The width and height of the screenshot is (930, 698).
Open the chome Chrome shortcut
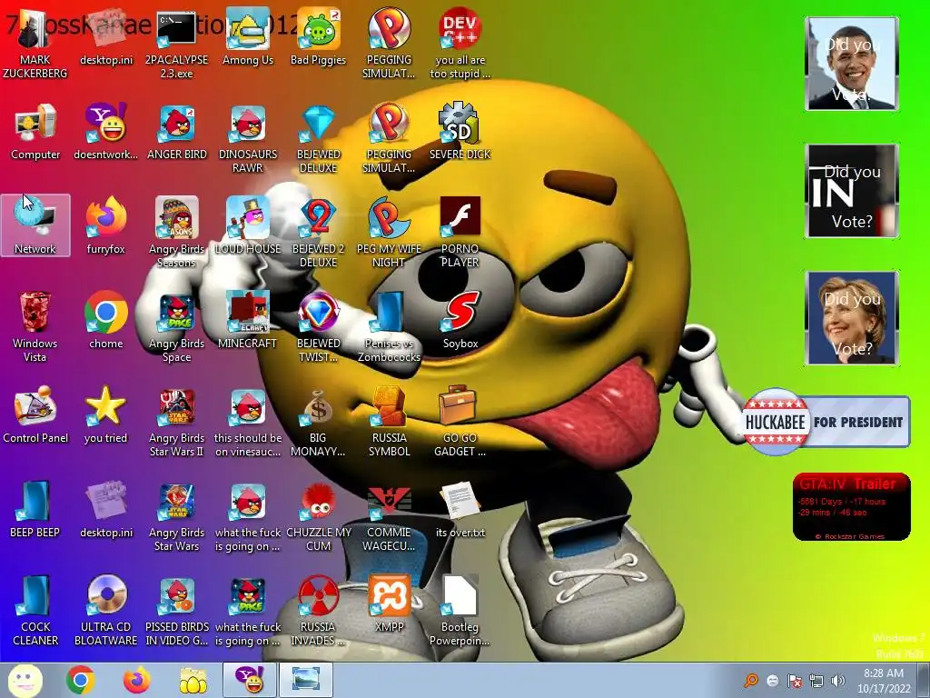[x=105, y=321]
